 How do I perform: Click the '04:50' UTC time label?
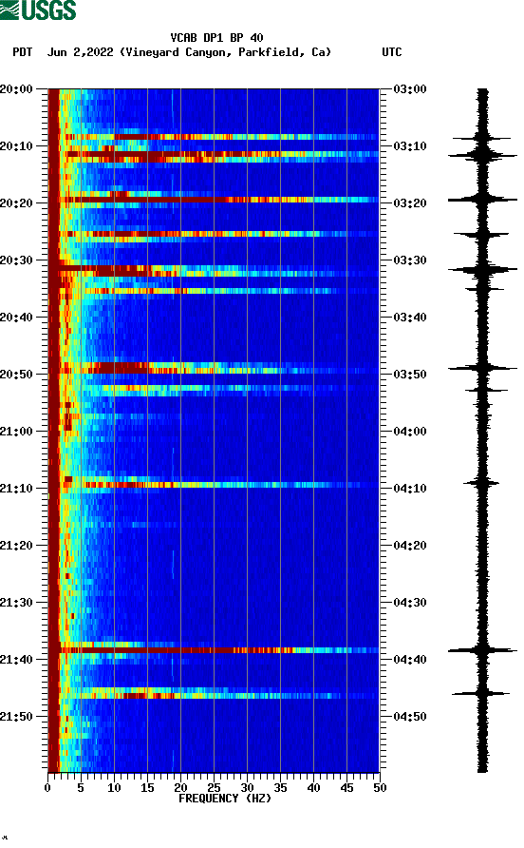[x=410, y=717]
